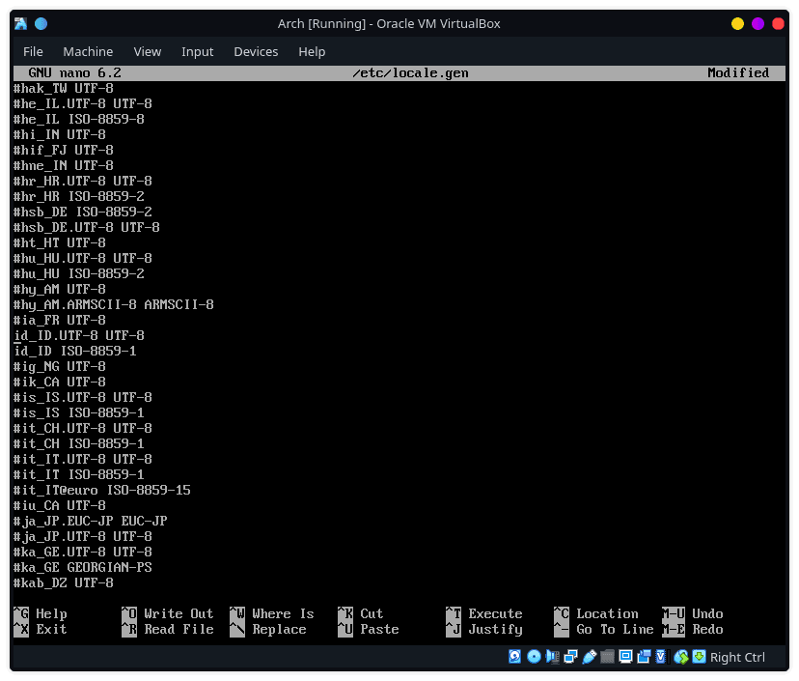Click the #ka_GE GEORGIAN-PS line
Image resolution: width=799 pixels, height=681 pixels.
(x=83, y=567)
